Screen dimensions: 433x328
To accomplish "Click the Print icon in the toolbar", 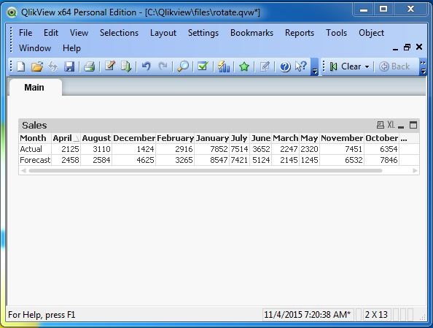I will (89, 66).
